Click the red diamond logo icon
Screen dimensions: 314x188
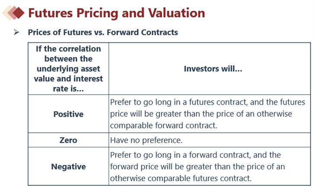[x=13, y=13]
